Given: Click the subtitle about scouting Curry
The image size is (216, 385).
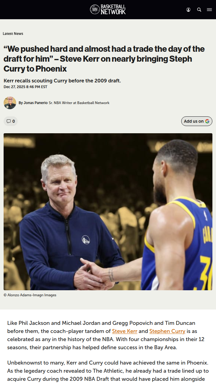Looking at the screenshot, I should [x=62, y=81].
